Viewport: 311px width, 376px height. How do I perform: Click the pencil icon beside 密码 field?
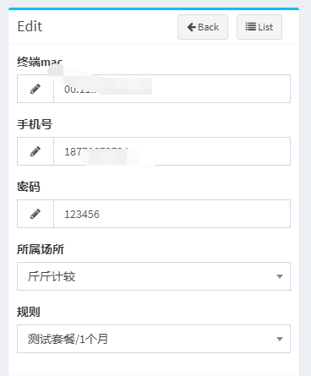point(35,214)
